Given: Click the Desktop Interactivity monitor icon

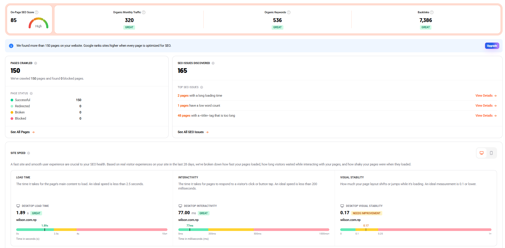Looking at the screenshot, I should click(x=180, y=206).
